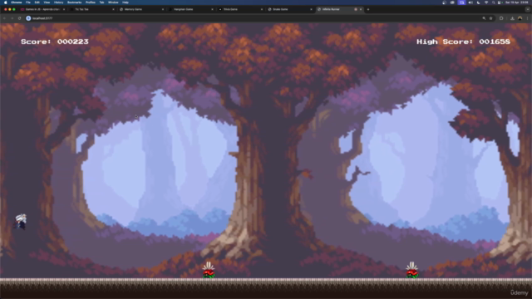
Task: Open the Downloads icon
Action: point(512,18)
